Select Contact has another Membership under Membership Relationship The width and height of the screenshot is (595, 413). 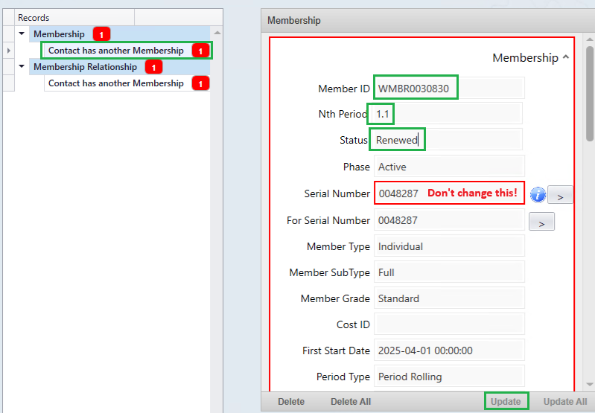click(x=115, y=83)
